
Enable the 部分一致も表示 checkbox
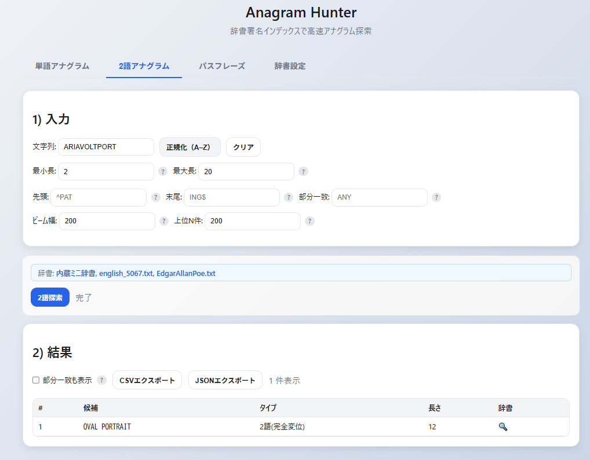36,380
